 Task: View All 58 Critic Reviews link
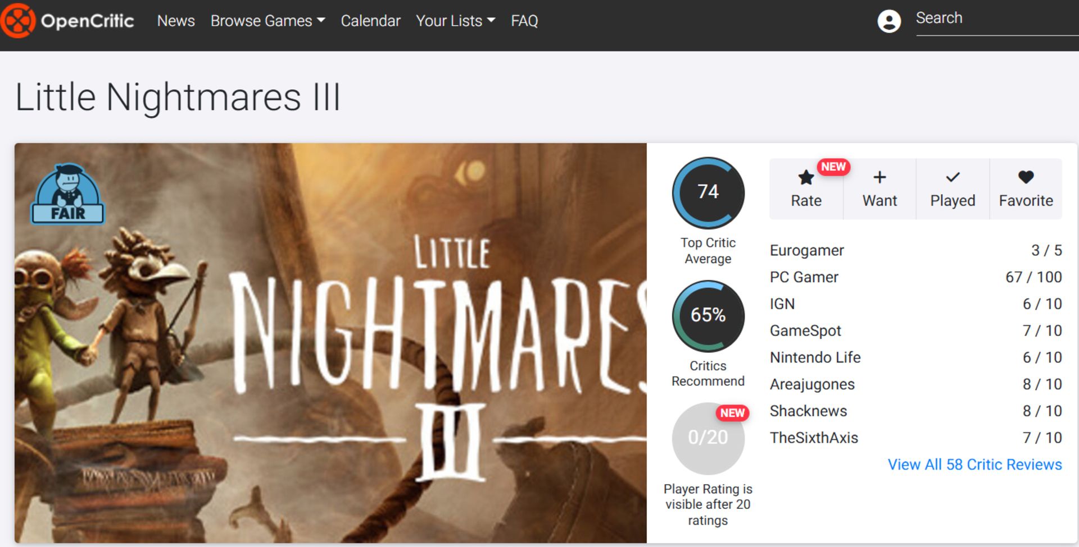click(974, 465)
